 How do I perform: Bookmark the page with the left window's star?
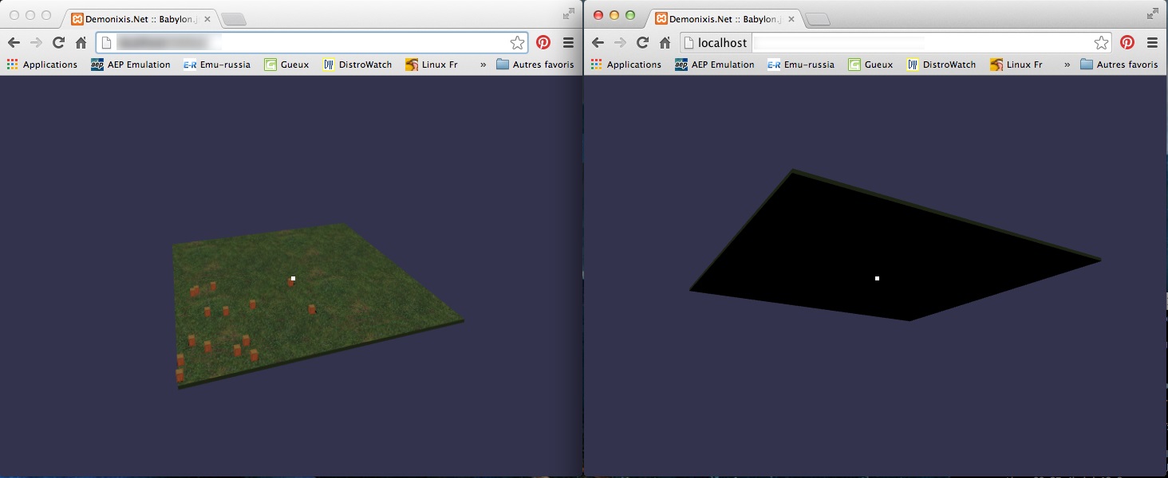tap(517, 43)
